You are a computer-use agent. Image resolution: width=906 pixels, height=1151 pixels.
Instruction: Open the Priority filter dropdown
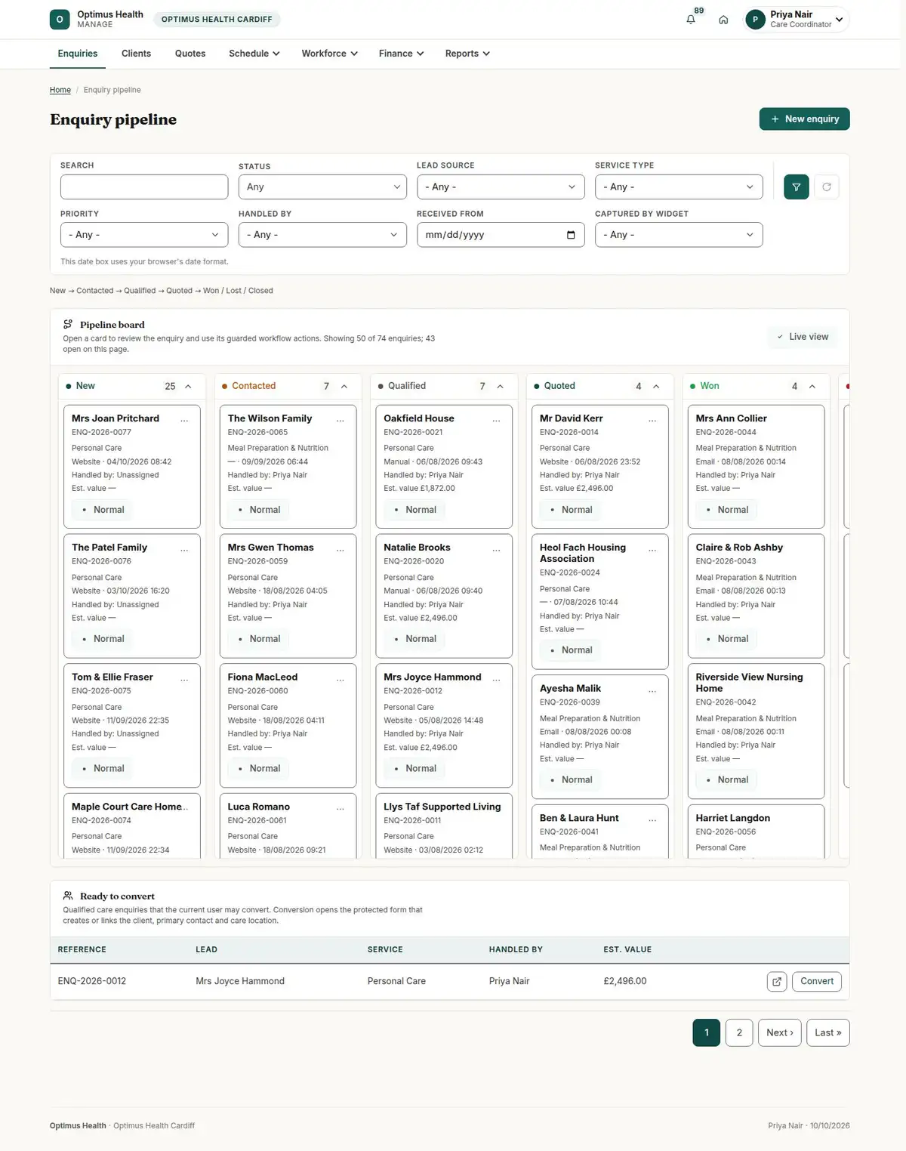[144, 235]
